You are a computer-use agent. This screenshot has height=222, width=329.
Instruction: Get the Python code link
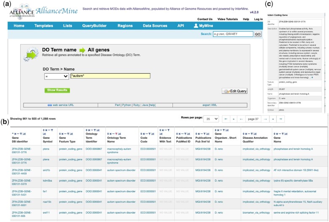click(127, 105)
